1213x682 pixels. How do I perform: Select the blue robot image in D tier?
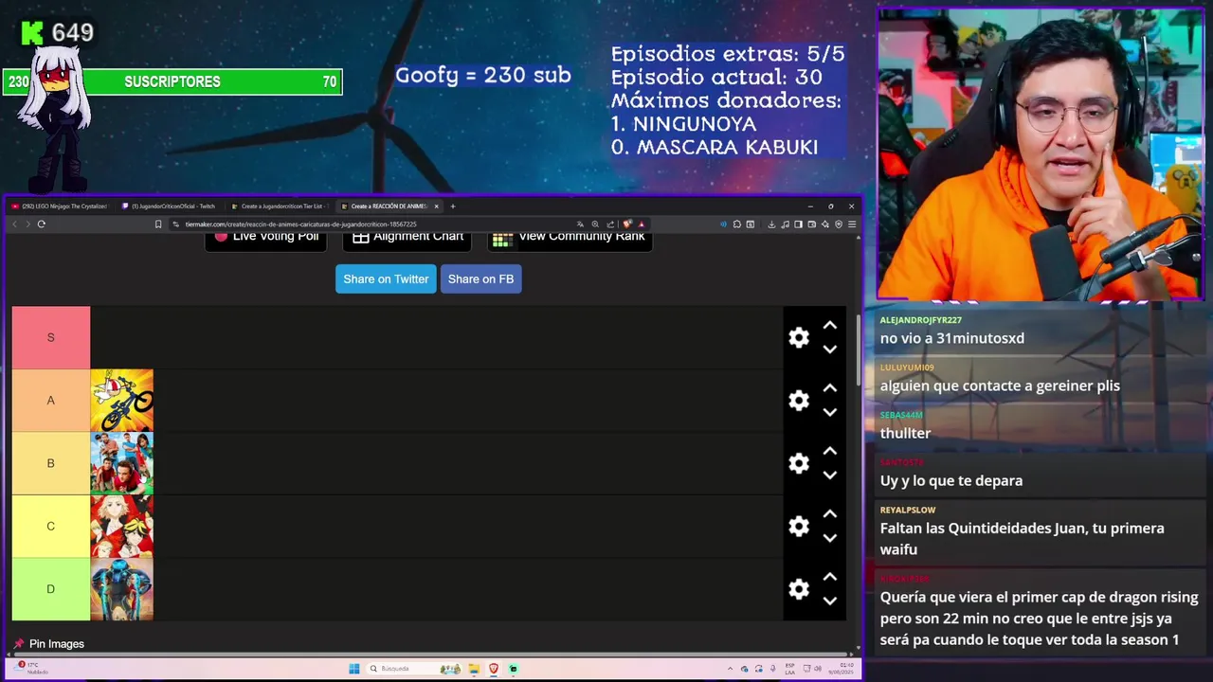122,589
